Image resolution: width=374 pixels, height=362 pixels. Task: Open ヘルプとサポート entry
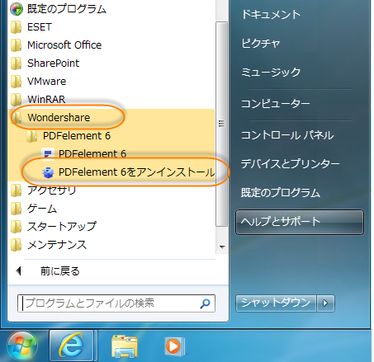[300, 222]
